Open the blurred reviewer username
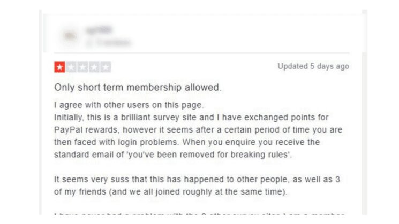The height and width of the screenshot is (224, 399). (99, 30)
